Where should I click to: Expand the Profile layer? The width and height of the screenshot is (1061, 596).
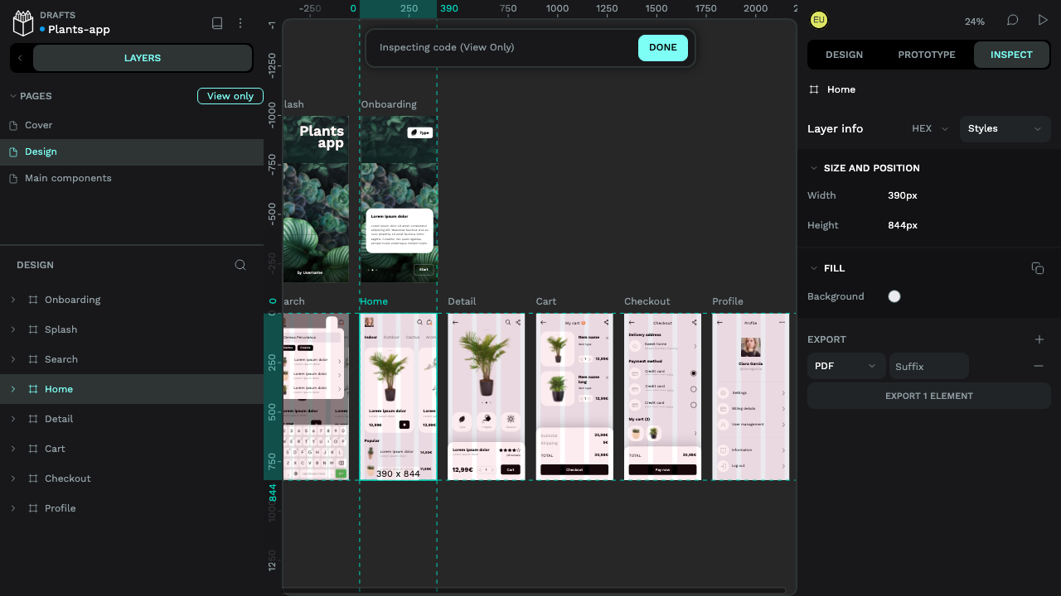click(x=13, y=508)
